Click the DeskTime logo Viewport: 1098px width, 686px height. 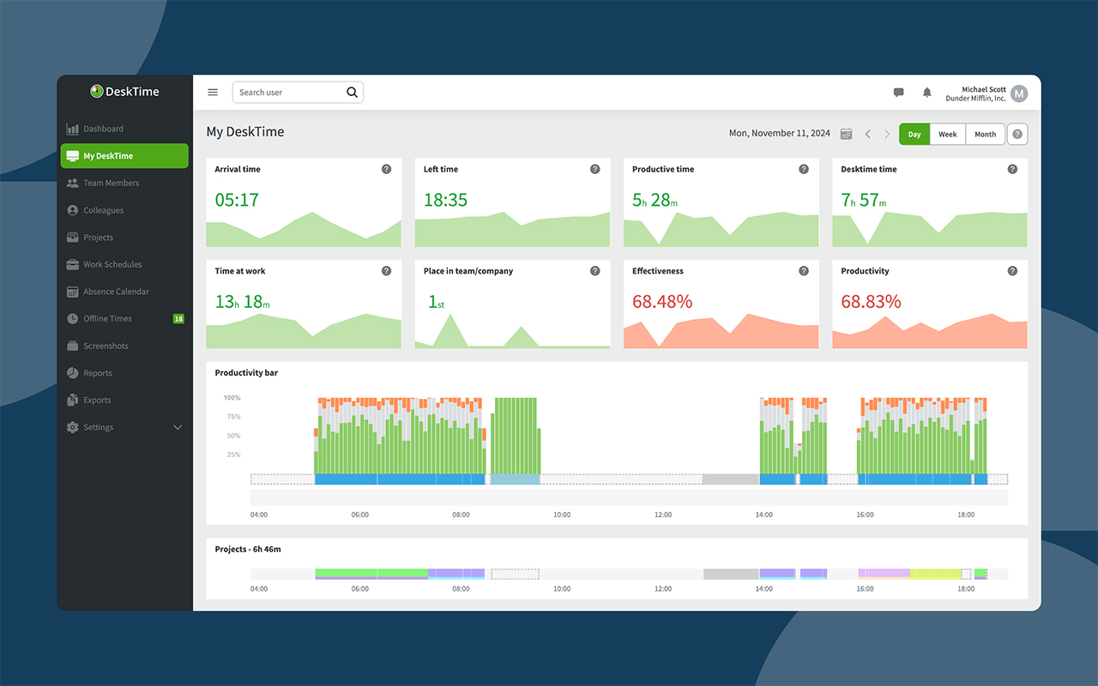point(125,92)
